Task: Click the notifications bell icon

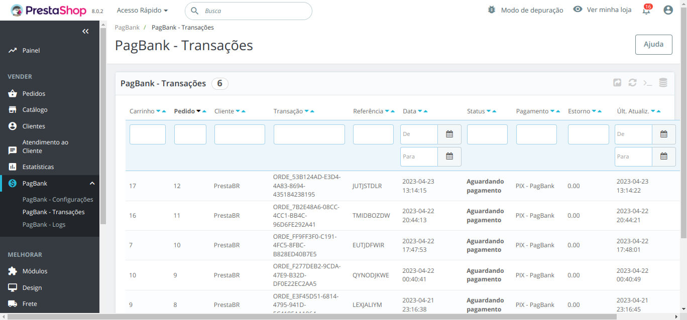Action: (x=646, y=11)
